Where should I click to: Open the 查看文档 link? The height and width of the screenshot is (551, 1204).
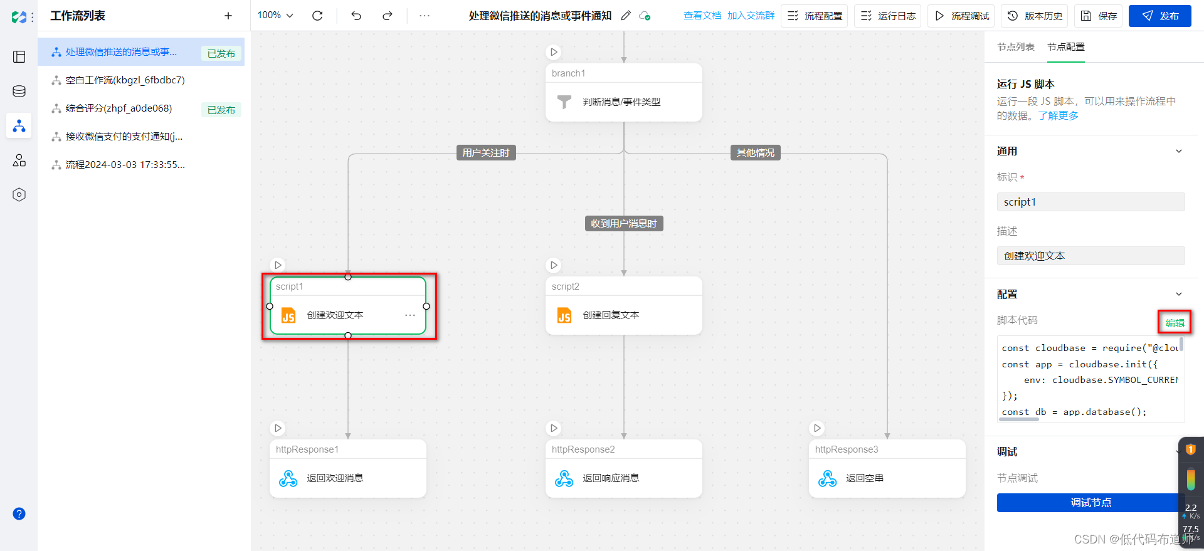(702, 16)
